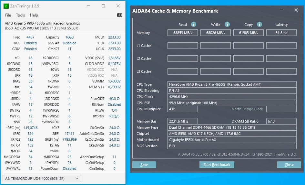
Task: Click the ZenTimings green app logo icon
Action: [6, 6]
